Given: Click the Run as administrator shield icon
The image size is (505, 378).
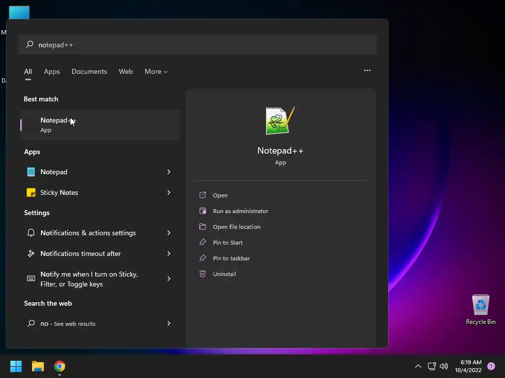Looking at the screenshot, I should (x=203, y=211).
